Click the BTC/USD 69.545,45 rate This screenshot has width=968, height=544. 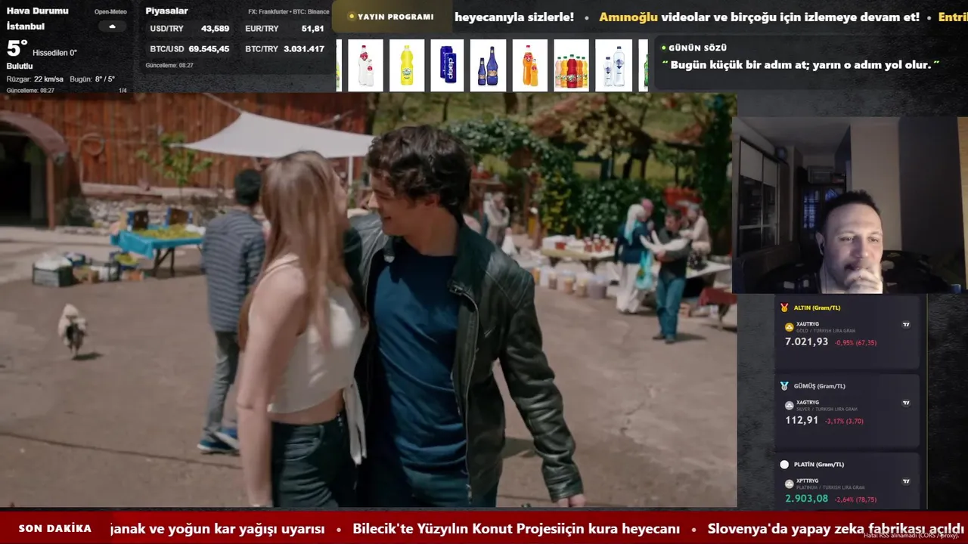tap(189, 49)
